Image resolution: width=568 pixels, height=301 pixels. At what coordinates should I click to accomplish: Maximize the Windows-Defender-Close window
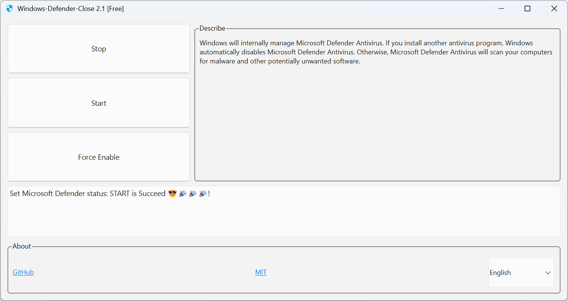pyautogui.click(x=528, y=8)
